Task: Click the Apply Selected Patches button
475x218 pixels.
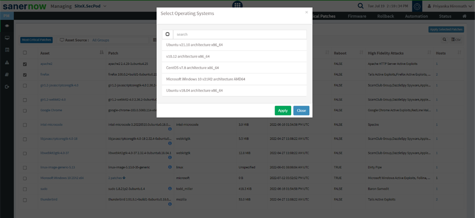Action: (x=446, y=29)
